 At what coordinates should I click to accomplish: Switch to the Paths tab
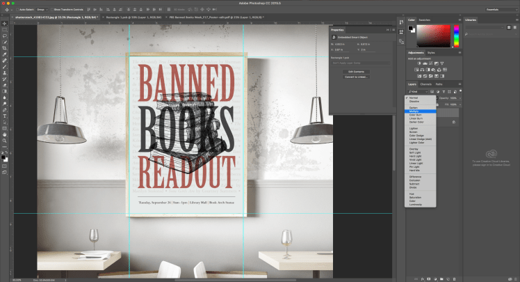439,84
